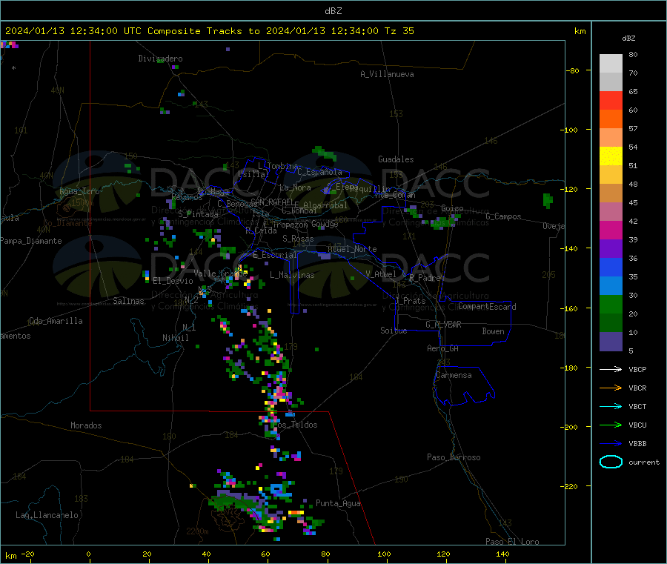
Task: Click the Punta_Agua location label
Action: [338, 503]
